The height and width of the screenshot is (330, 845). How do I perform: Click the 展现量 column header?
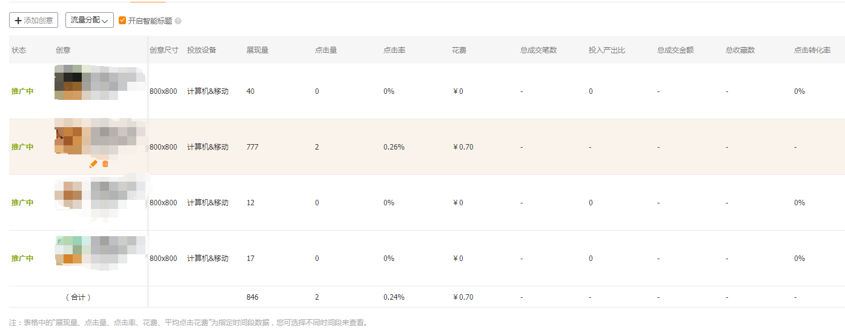(257, 50)
